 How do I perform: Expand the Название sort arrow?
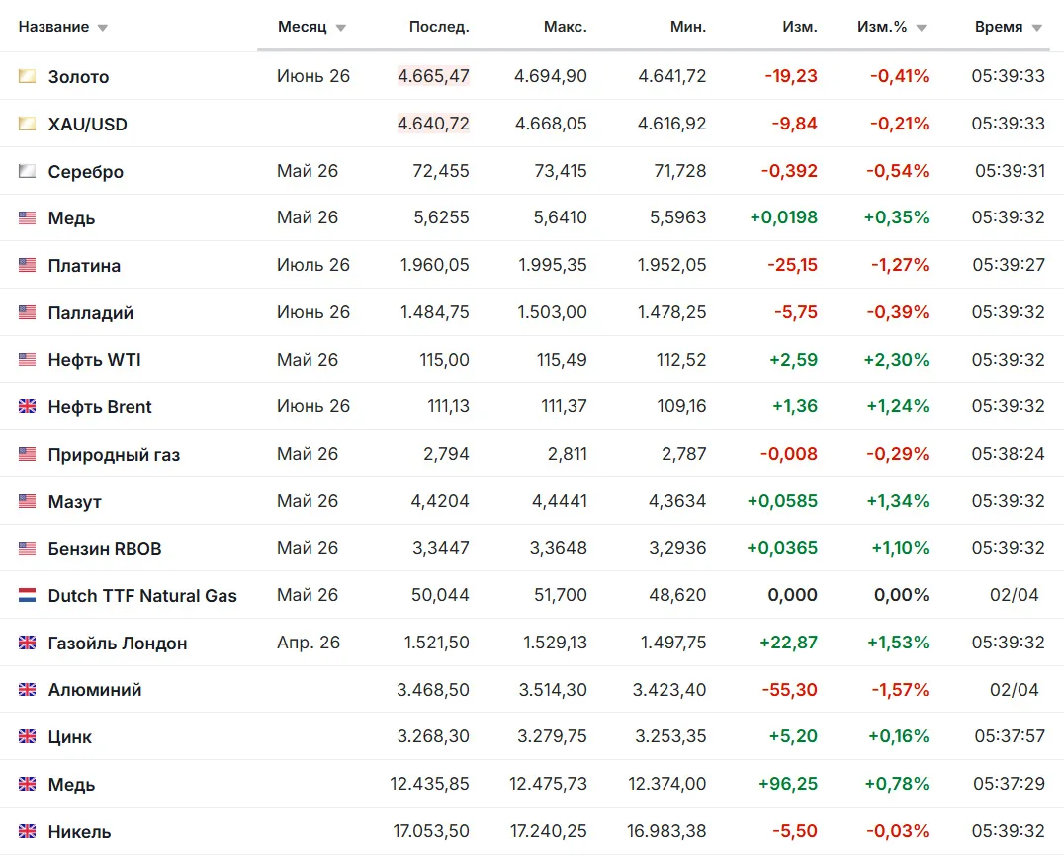(x=103, y=28)
